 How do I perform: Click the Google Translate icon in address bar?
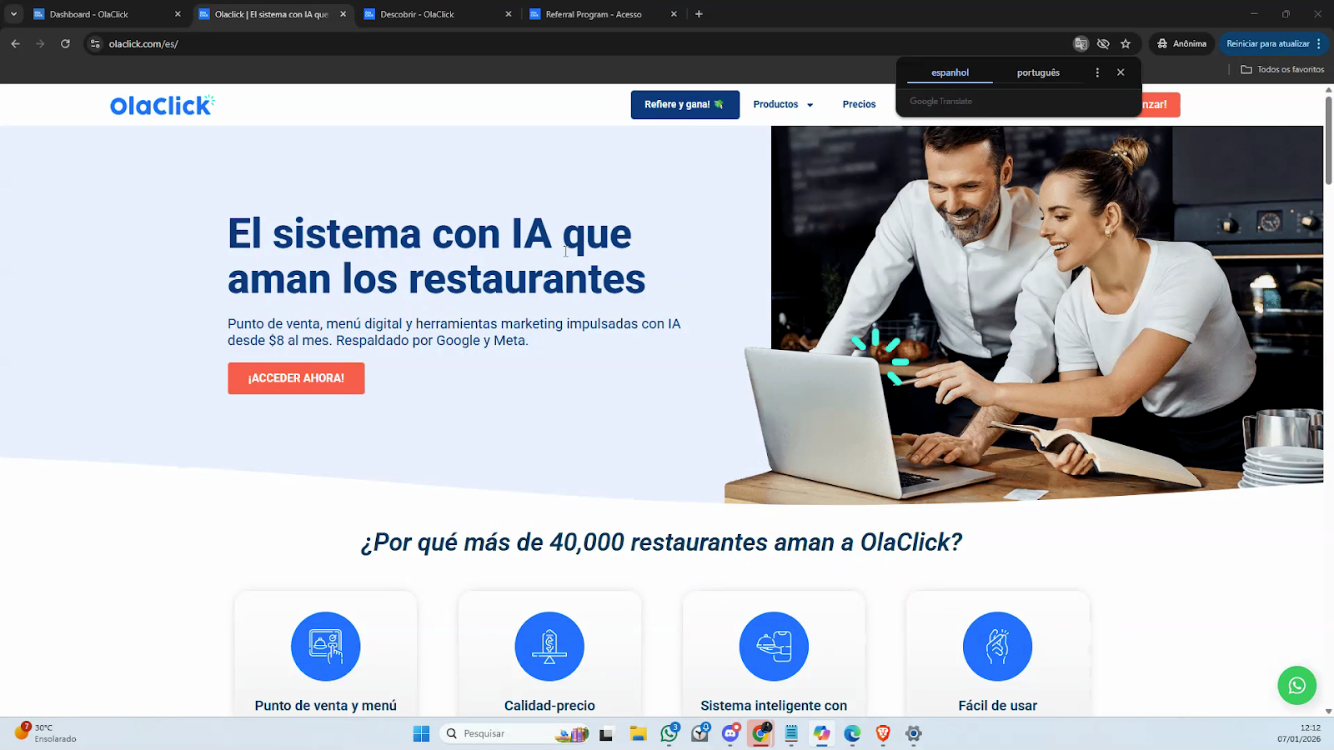click(x=1081, y=44)
